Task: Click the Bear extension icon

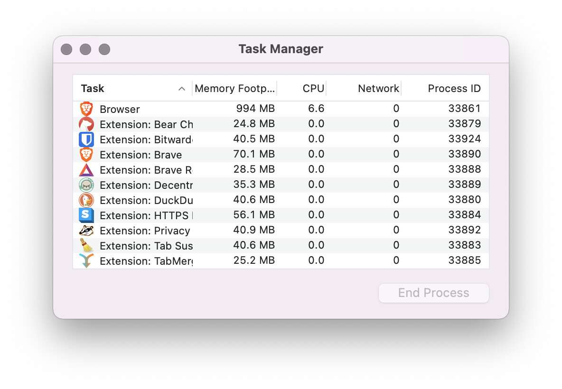Action: tap(86, 124)
